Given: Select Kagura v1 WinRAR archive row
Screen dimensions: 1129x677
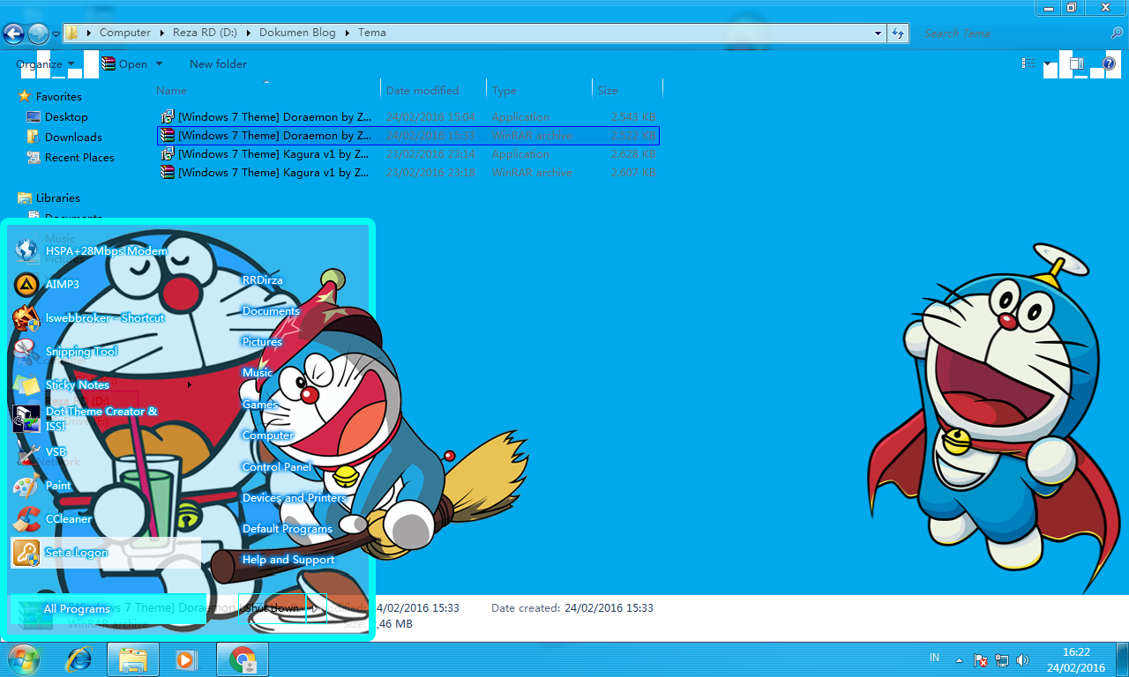Looking at the screenshot, I should 408,173.
